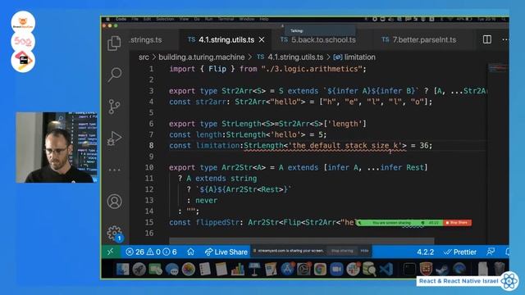This screenshot has height=295, width=525.
Task: Open Photos from the dock
Action: tap(188, 270)
